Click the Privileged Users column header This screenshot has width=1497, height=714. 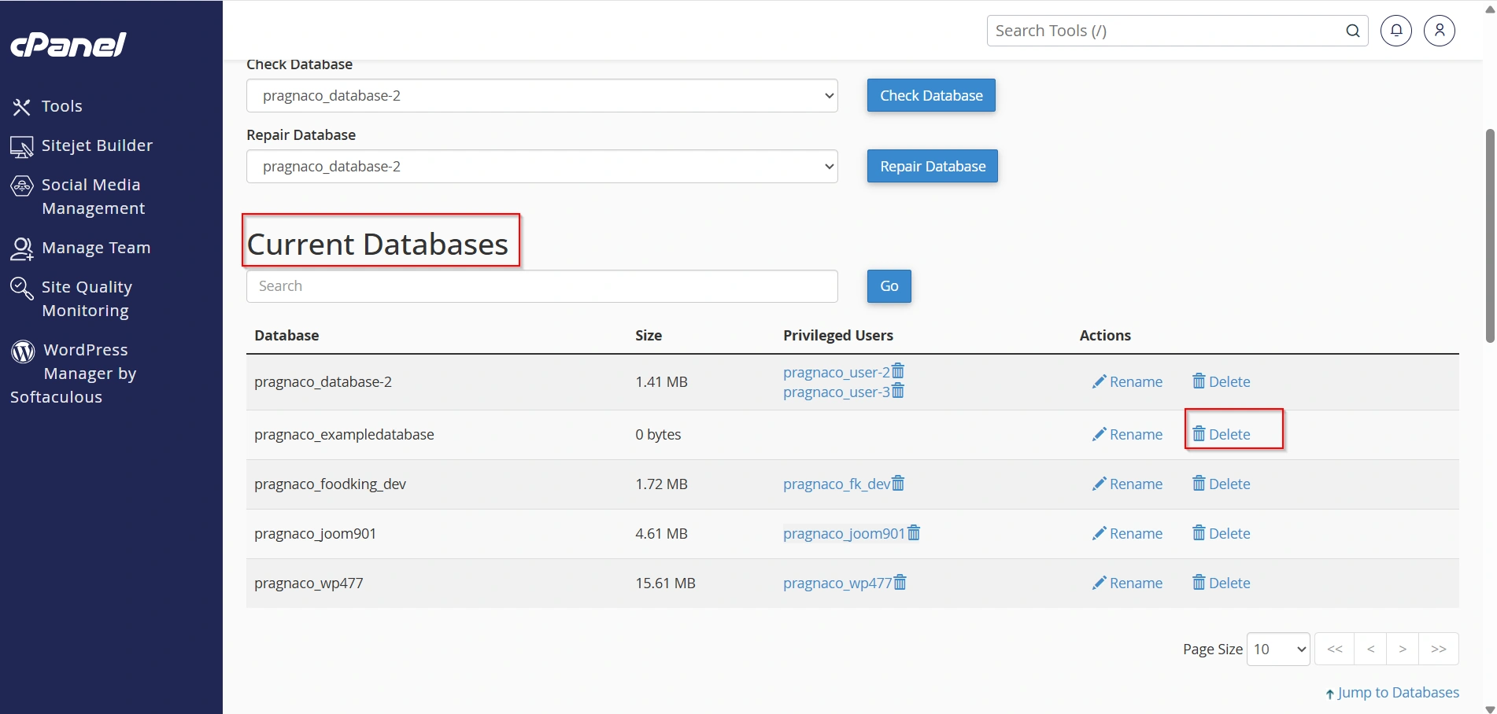pos(838,335)
